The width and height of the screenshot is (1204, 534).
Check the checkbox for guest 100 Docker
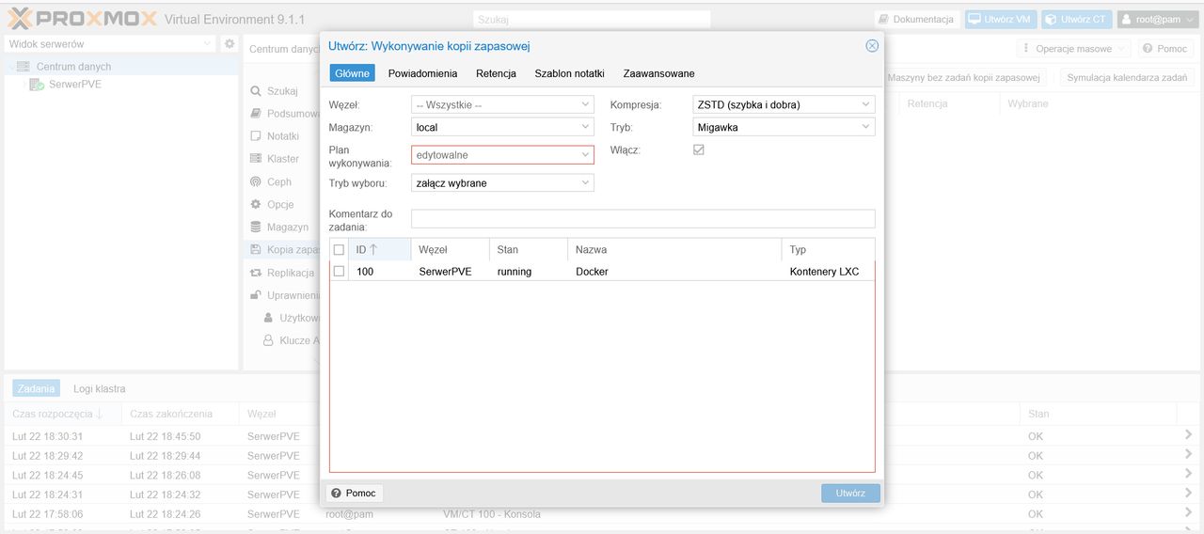(x=340, y=271)
